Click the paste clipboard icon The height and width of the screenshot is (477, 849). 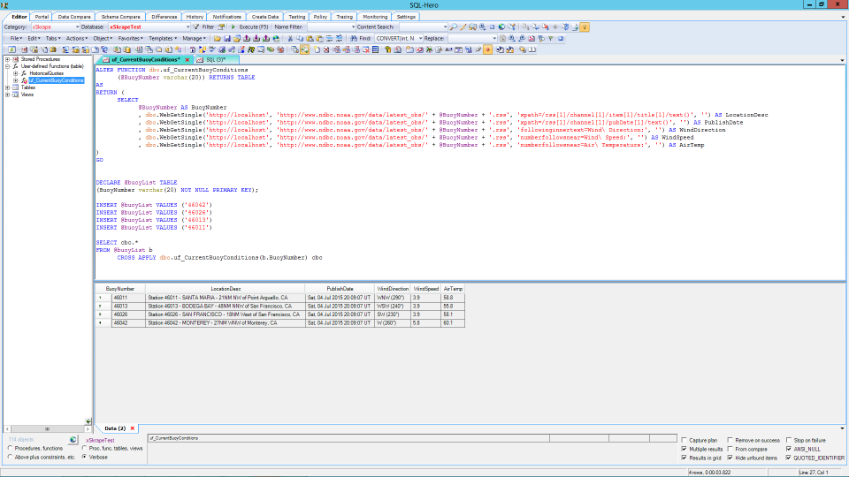click(x=310, y=38)
